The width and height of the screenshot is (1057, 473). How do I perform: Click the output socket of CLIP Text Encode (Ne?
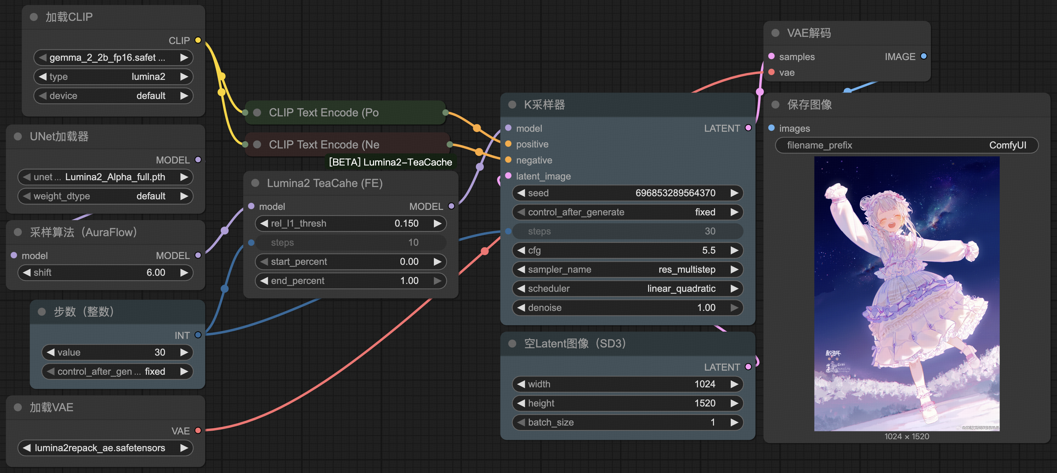tap(450, 144)
